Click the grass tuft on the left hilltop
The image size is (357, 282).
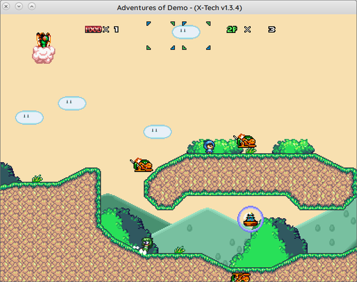tap(38, 178)
